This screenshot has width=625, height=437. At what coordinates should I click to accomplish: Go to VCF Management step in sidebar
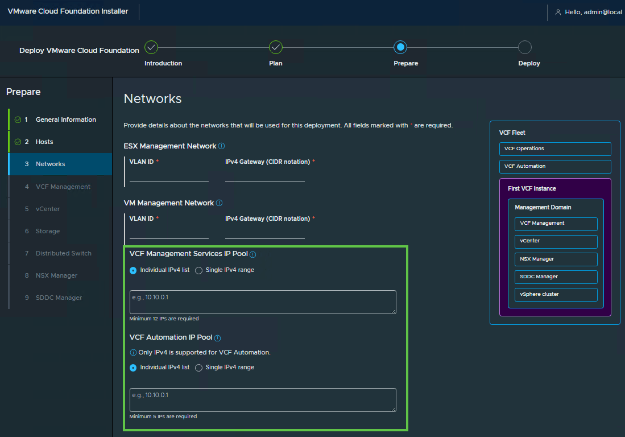[60, 187]
